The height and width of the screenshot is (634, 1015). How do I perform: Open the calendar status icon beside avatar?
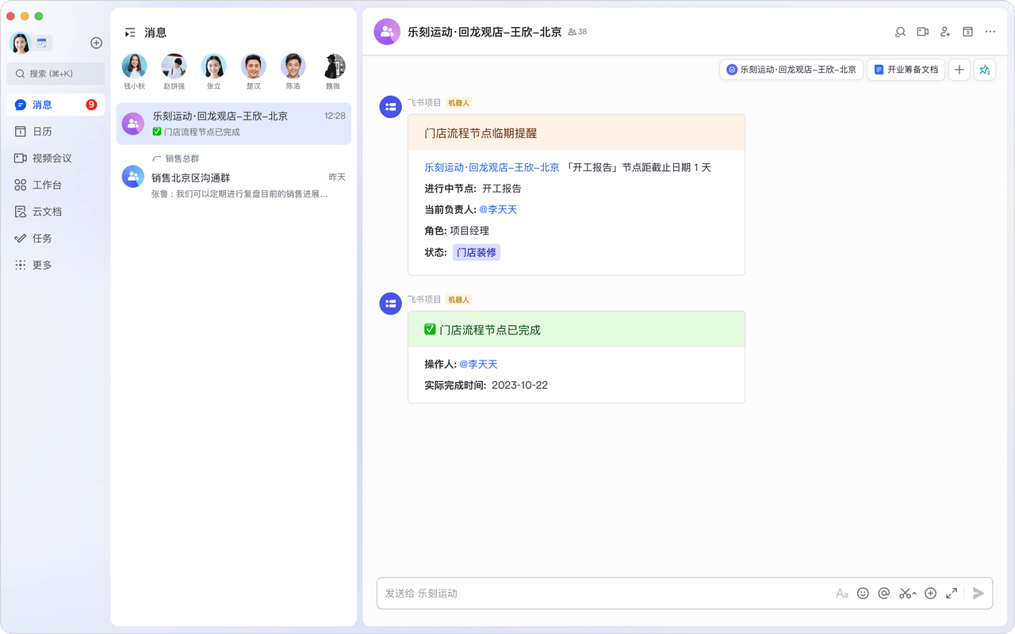coord(42,43)
